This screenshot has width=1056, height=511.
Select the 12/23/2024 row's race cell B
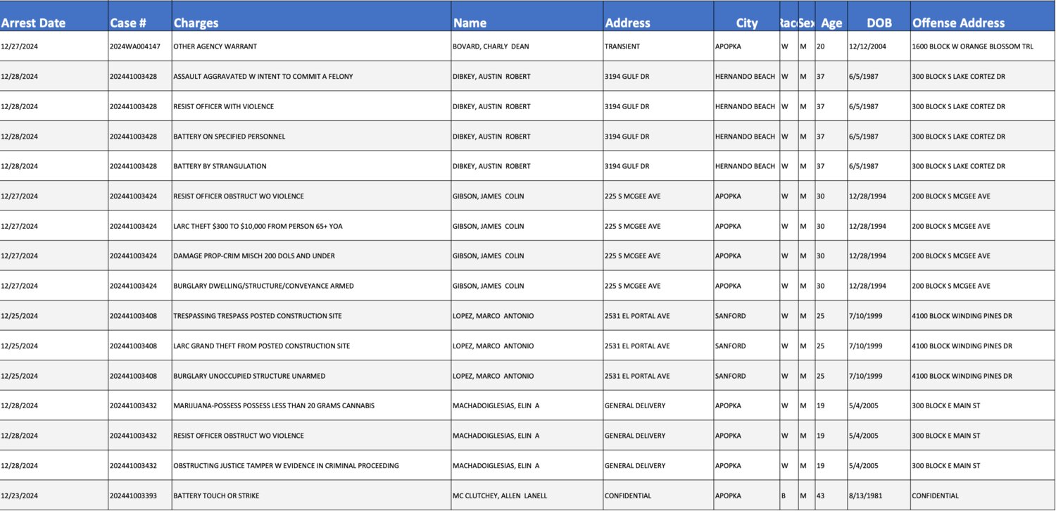[x=788, y=496]
